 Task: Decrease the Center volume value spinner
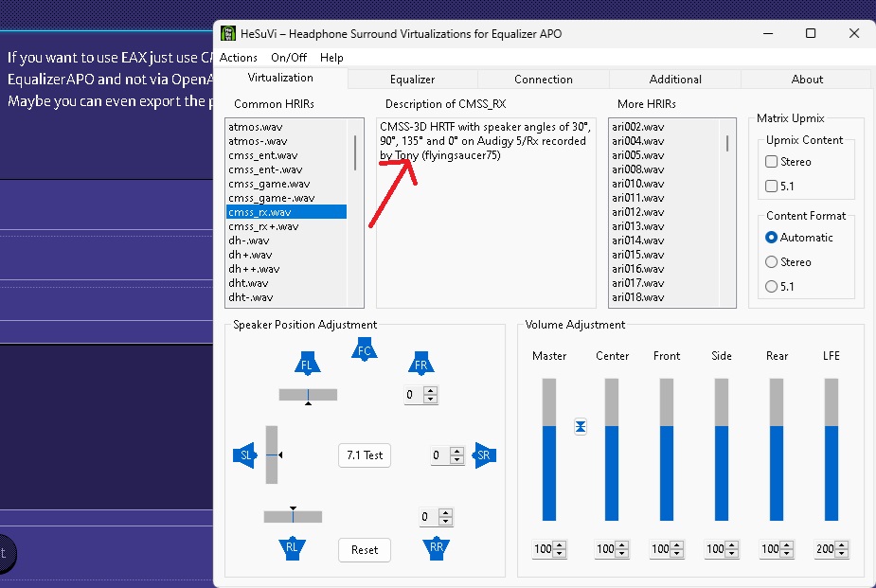[x=623, y=553]
